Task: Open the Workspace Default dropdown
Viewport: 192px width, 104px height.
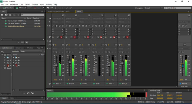Action: tap(154, 8)
